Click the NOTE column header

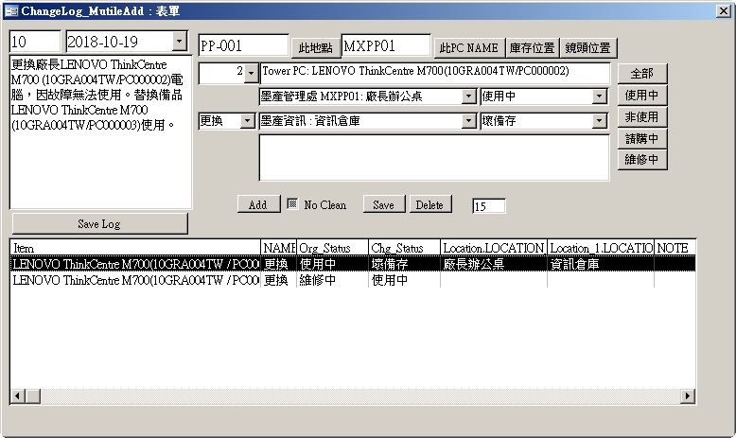[675, 248]
